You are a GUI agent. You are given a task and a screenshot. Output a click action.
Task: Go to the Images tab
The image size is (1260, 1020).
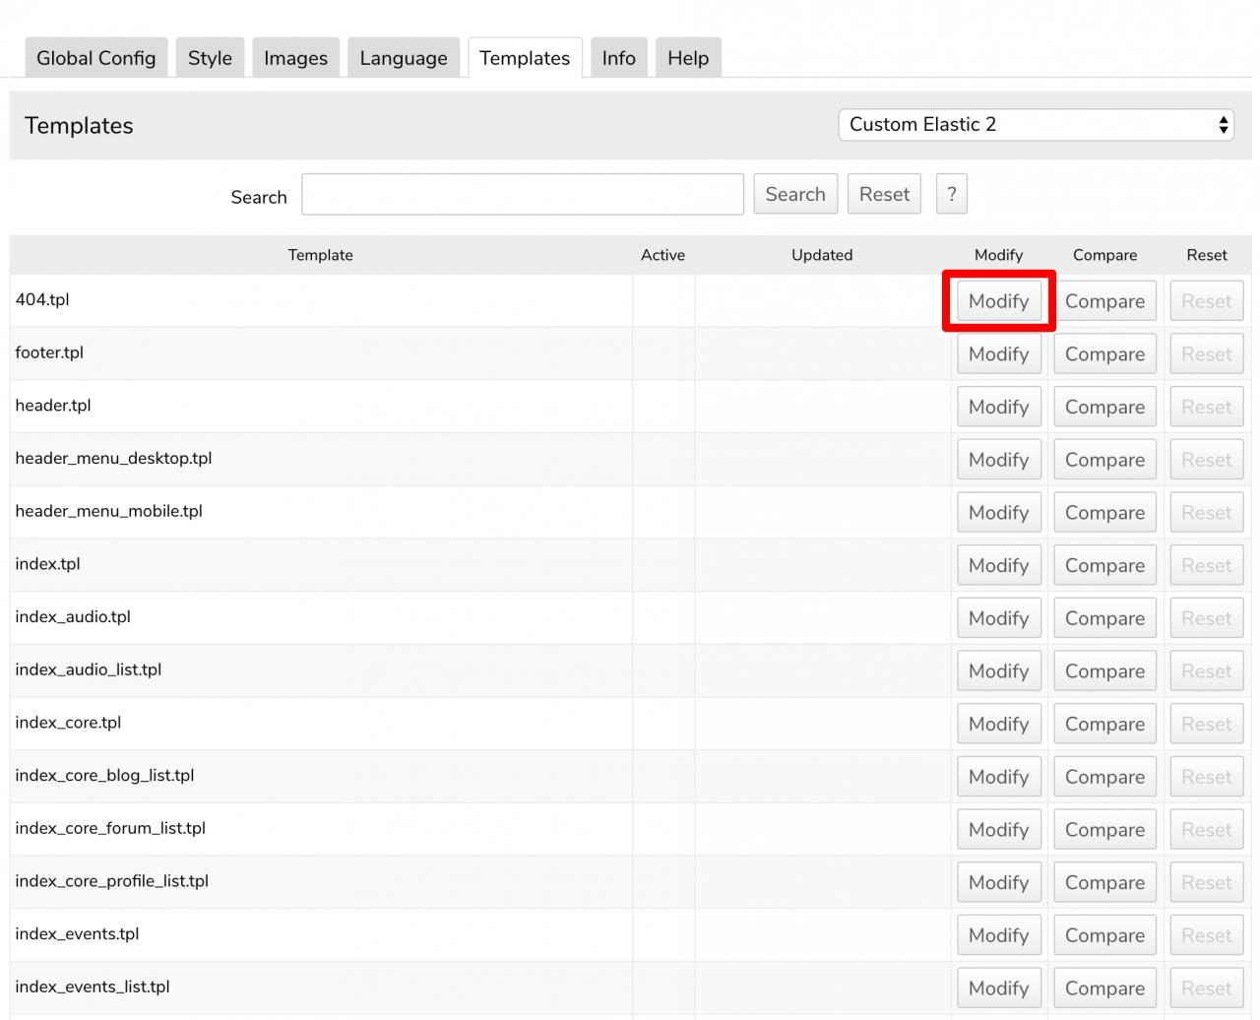click(295, 58)
